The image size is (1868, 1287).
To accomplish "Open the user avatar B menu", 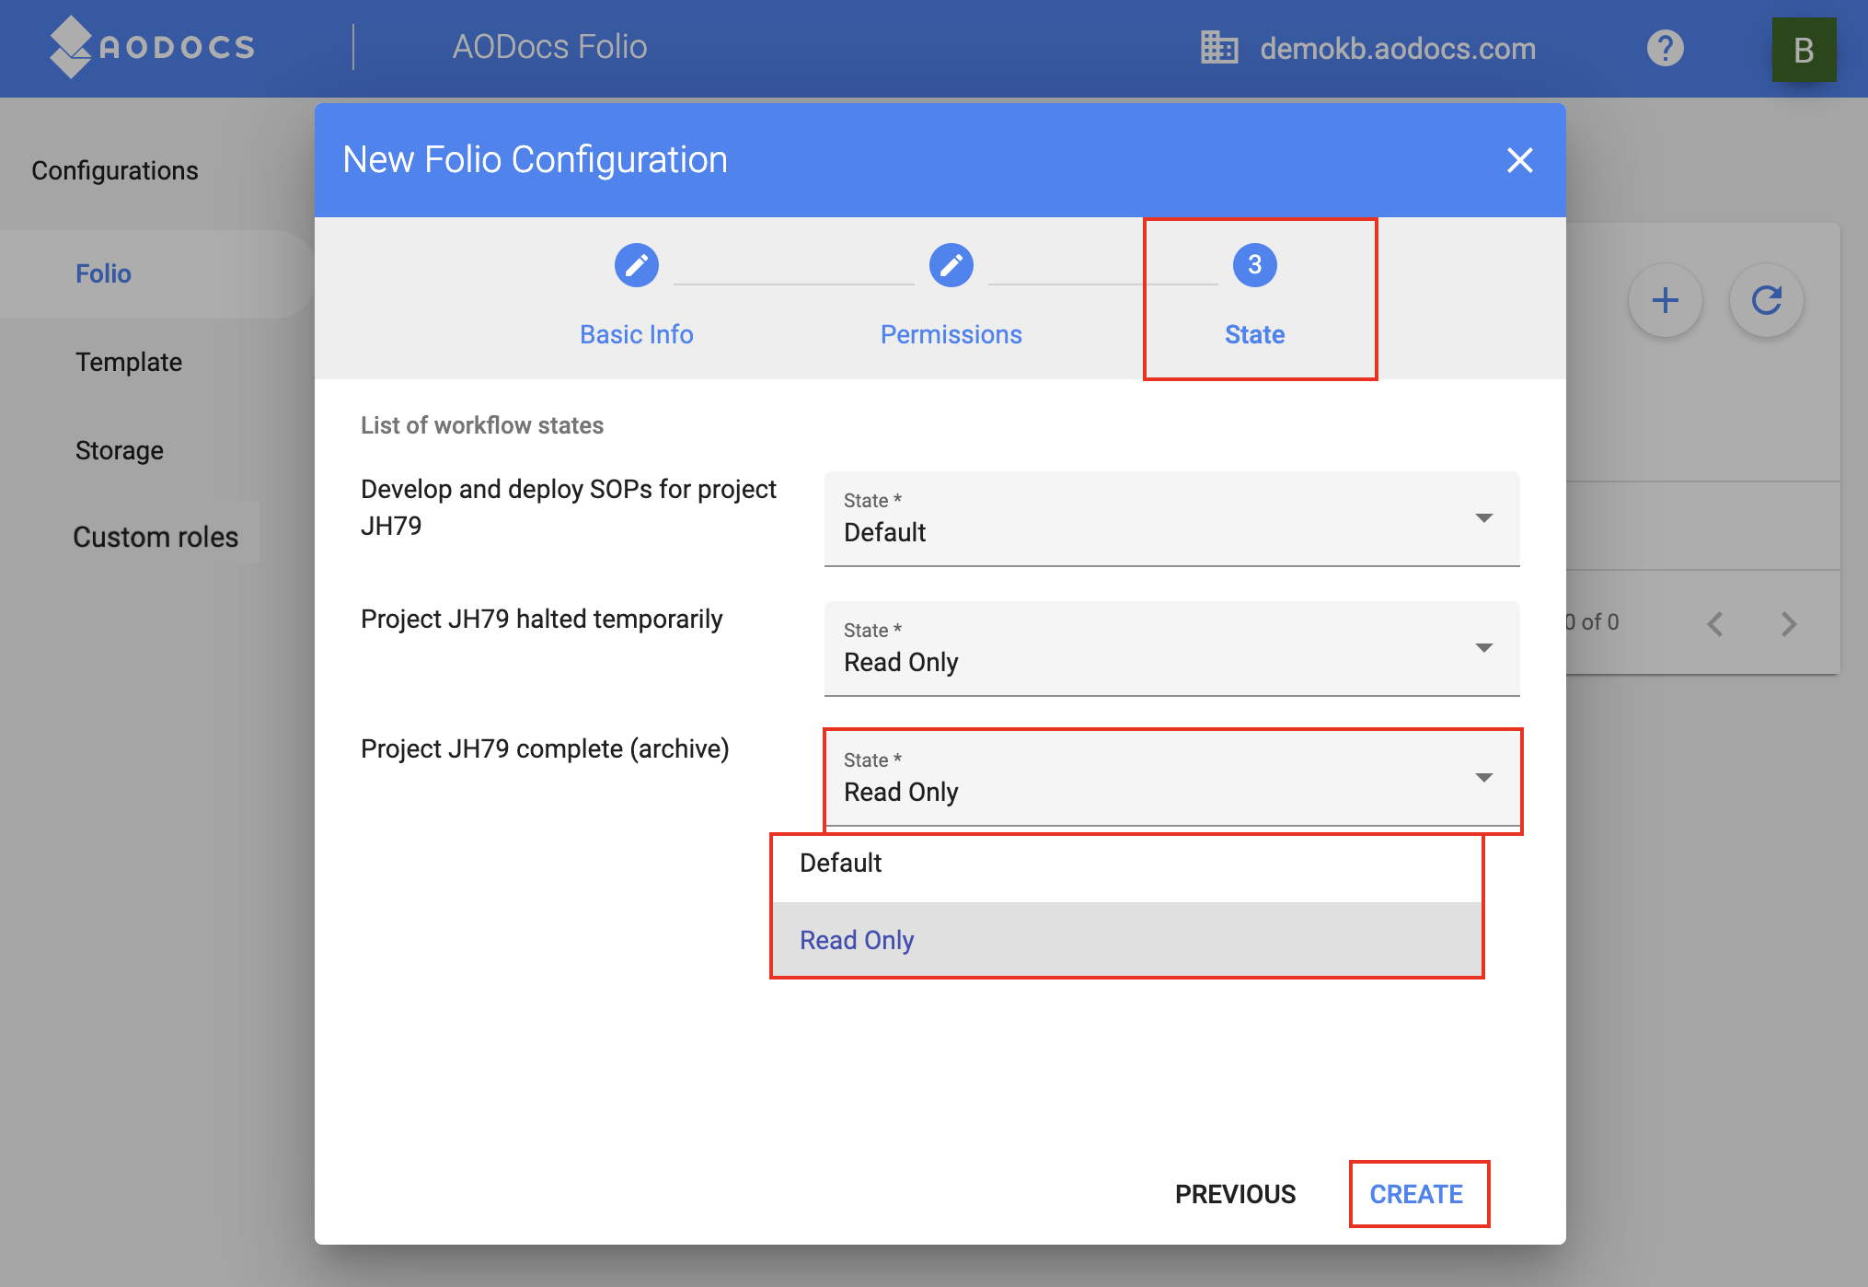I will coord(1804,50).
